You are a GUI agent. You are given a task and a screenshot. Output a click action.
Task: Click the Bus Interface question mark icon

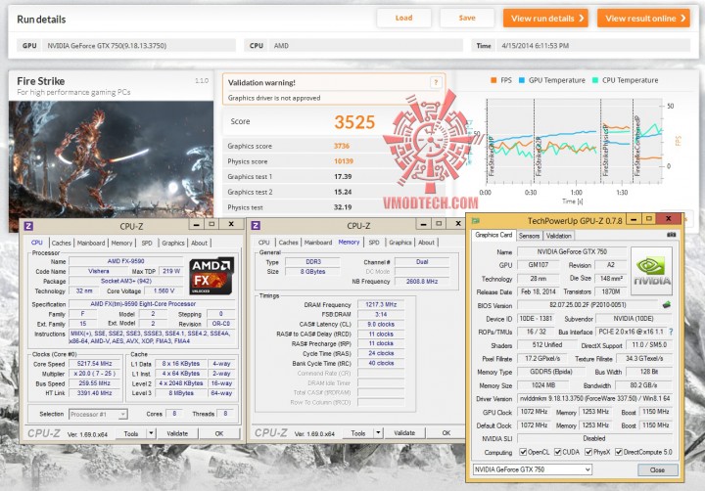click(x=671, y=332)
